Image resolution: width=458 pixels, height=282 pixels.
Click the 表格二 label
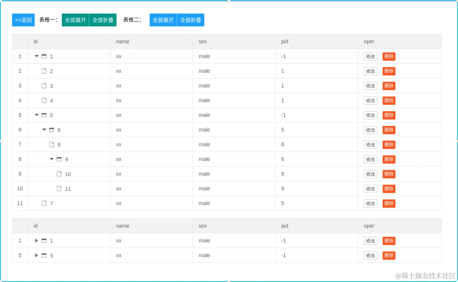pyautogui.click(x=132, y=20)
